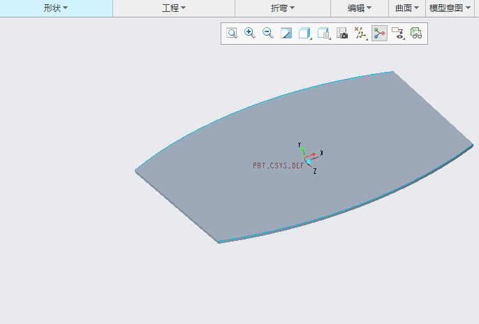Toggle the Spin Center icon

379,34
